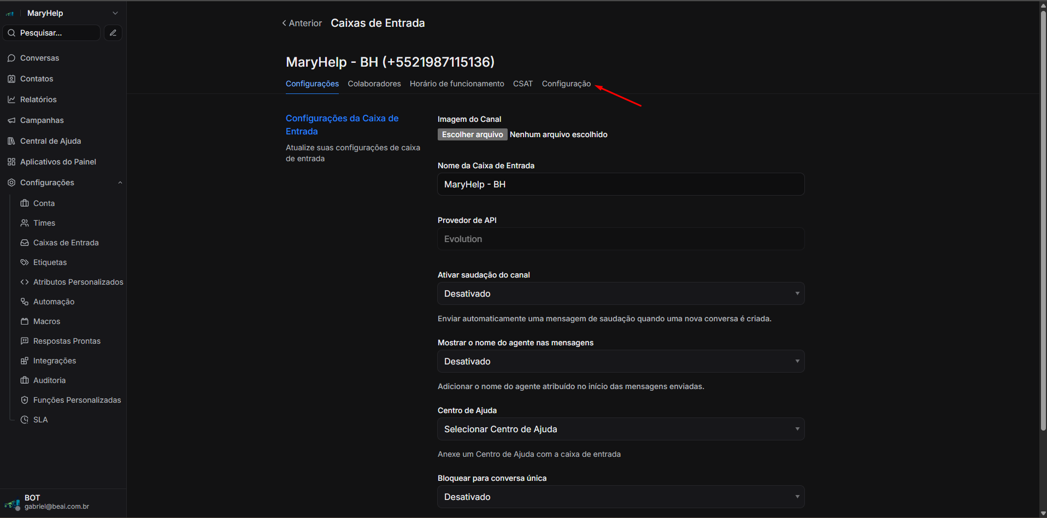
Task: Expand the Selecionar Centro de Ajuda dropdown
Action: pos(620,429)
